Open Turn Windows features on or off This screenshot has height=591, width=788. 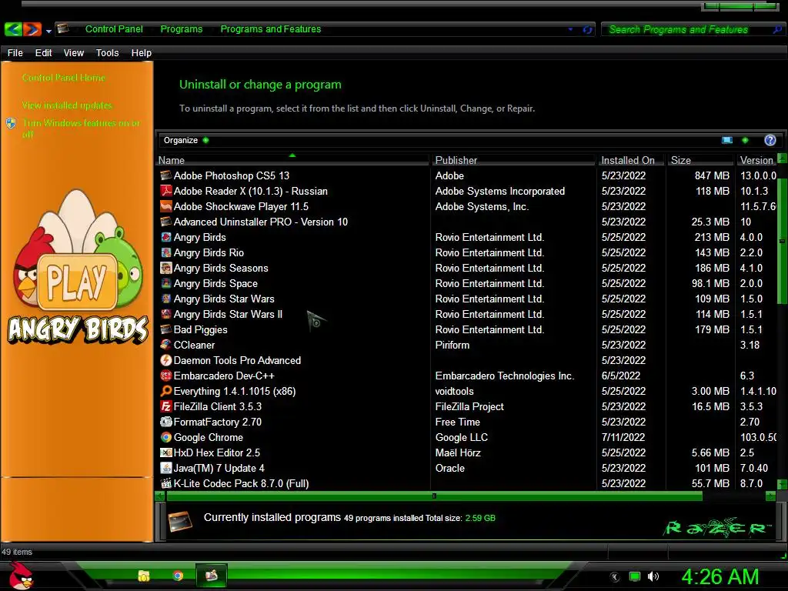tap(81, 129)
